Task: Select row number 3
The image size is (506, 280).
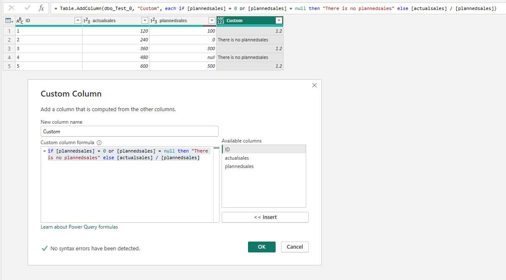Action: [x=9, y=48]
